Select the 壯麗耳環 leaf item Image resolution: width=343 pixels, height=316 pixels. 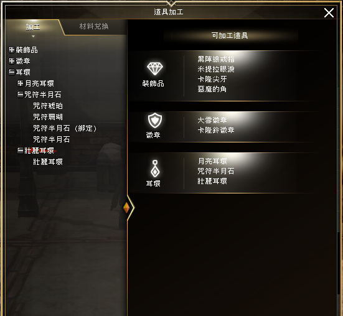coord(48,162)
